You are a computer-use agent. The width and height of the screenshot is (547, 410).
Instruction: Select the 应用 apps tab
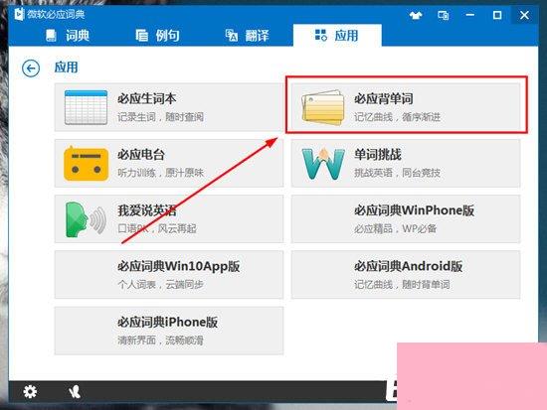coord(337,36)
